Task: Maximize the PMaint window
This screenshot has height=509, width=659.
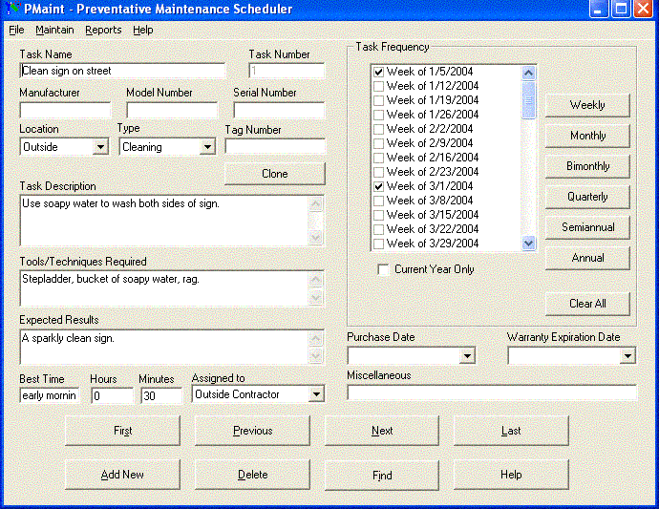Action: point(621,9)
